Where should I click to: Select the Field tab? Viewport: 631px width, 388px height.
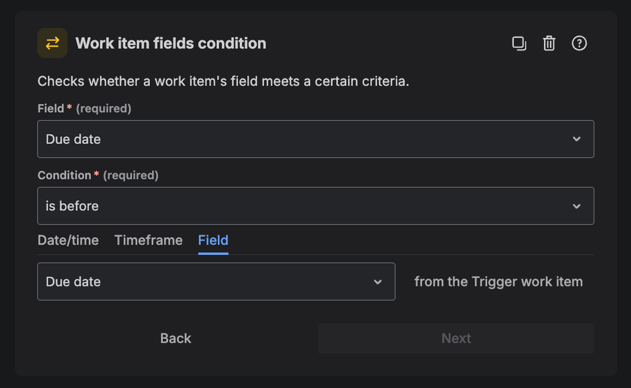point(213,240)
